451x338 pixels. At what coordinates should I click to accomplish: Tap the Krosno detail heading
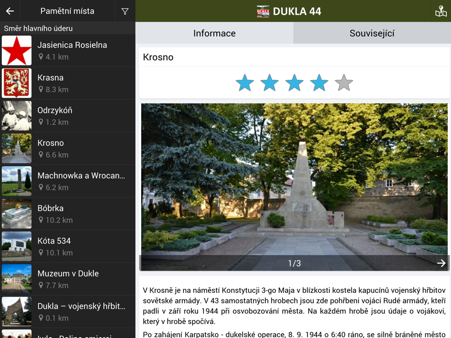click(158, 57)
